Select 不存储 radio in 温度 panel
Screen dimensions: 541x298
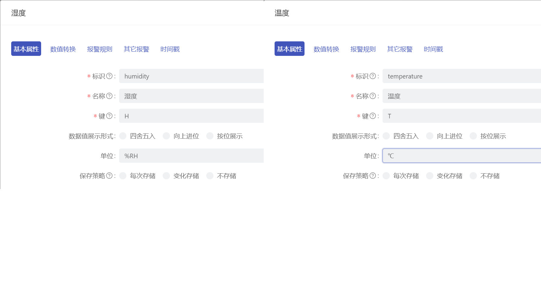coord(473,176)
